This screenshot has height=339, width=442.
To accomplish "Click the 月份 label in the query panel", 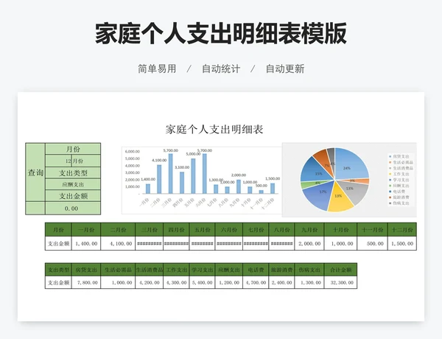I will [73, 149].
